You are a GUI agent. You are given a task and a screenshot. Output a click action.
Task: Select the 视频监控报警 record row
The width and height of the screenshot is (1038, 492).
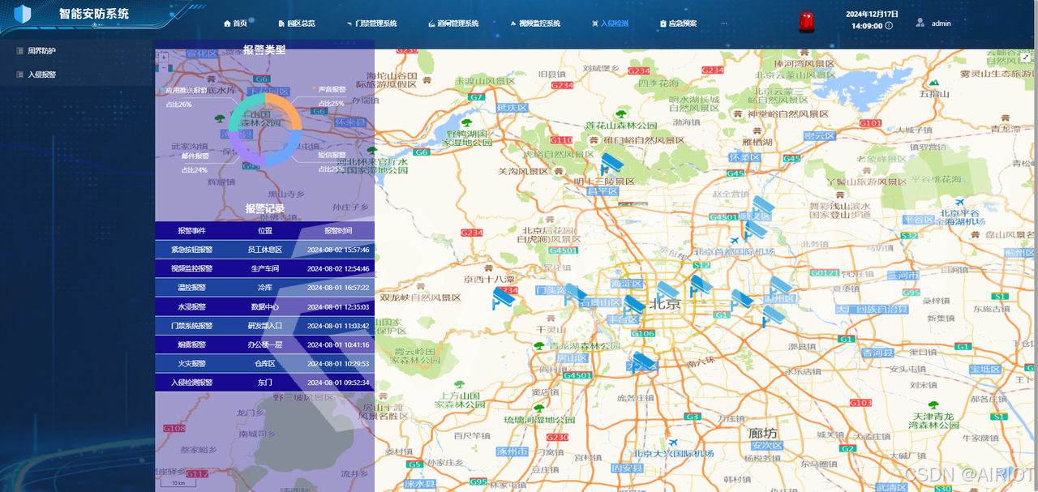click(264, 268)
